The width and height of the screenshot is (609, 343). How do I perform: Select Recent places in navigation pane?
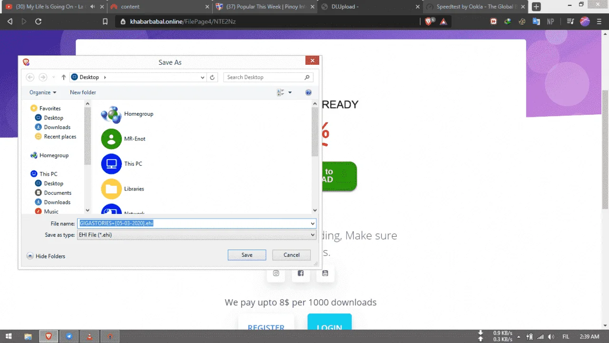[x=56, y=137]
